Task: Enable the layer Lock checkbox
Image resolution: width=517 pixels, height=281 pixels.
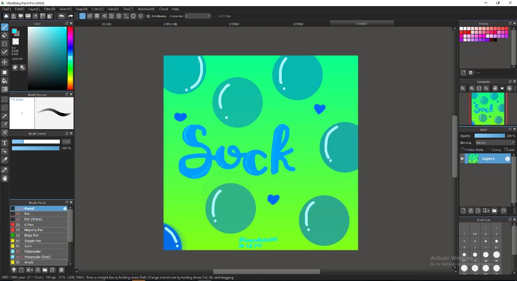Action: pos(506,149)
